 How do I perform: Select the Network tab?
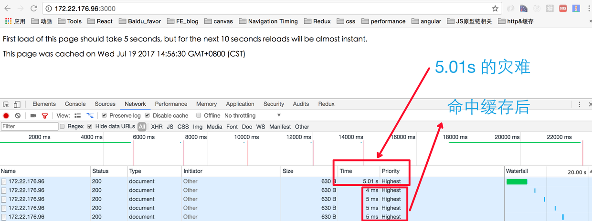point(135,104)
